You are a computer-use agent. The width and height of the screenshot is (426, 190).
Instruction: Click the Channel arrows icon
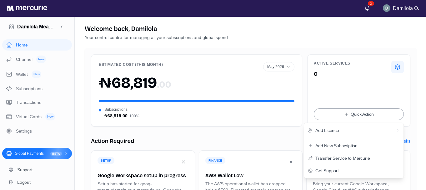coord(9,59)
